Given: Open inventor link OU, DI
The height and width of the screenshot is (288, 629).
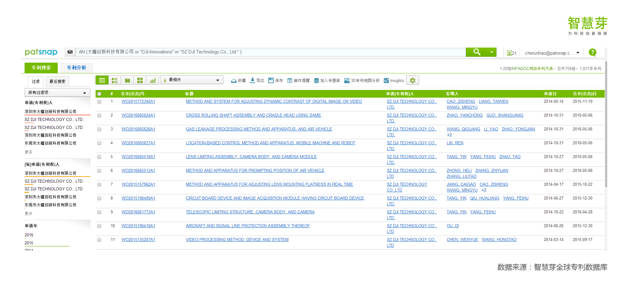Looking at the screenshot, I should tap(453, 226).
